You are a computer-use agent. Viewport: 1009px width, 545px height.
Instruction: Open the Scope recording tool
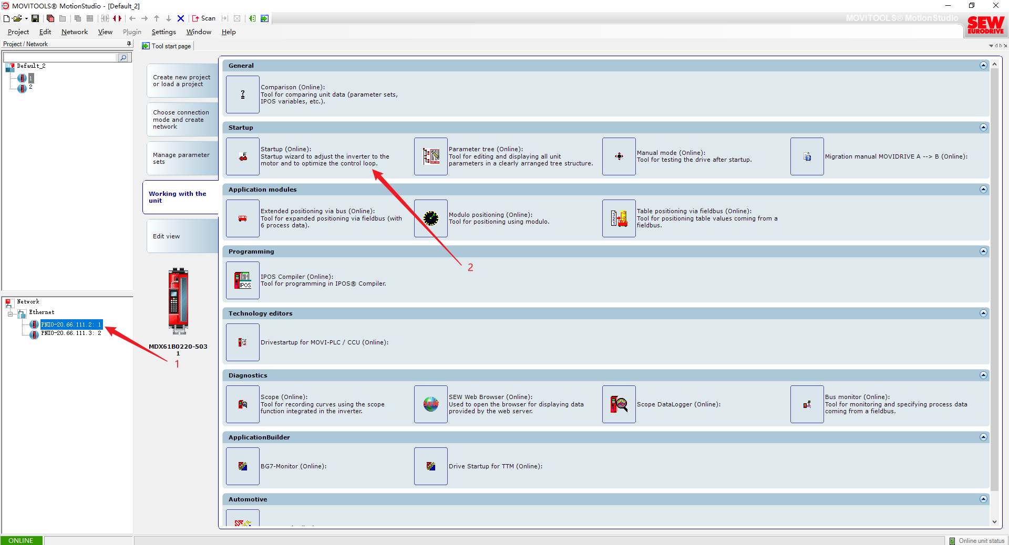pos(242,404)
